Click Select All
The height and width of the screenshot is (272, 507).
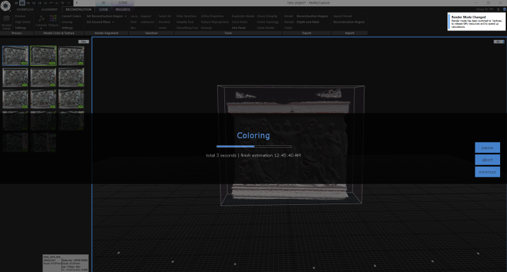coord(165,16)
